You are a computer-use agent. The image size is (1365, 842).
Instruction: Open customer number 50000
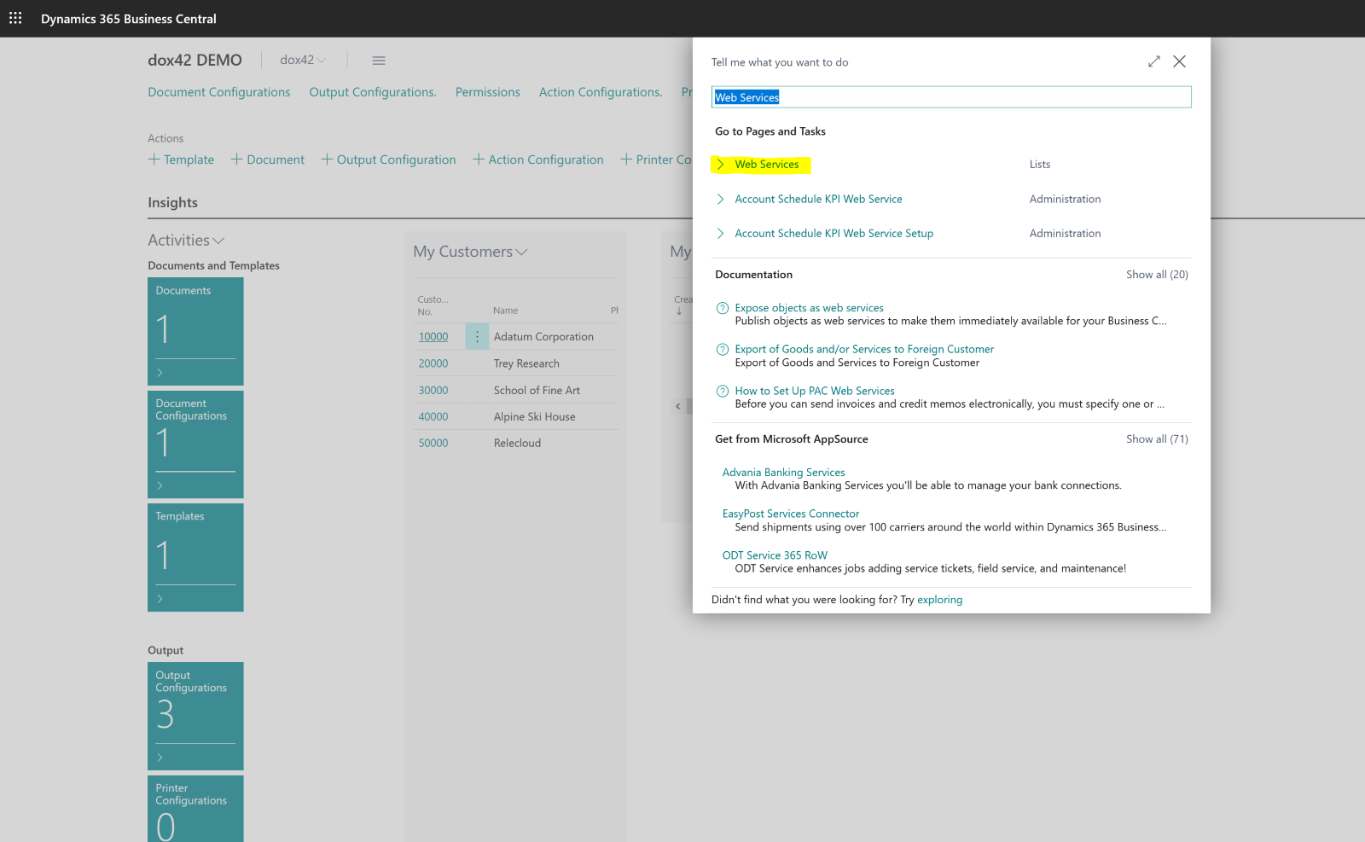pos(433,444)
